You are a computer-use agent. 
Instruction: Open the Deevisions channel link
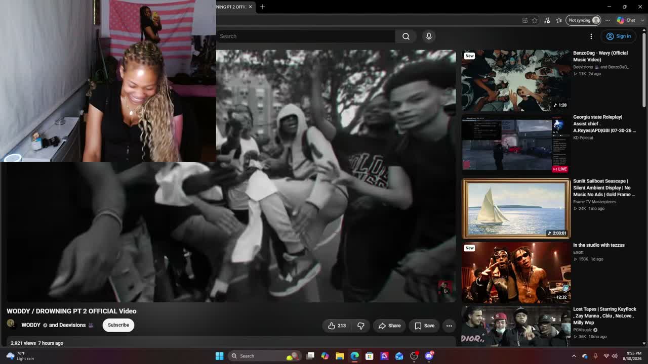72,325
